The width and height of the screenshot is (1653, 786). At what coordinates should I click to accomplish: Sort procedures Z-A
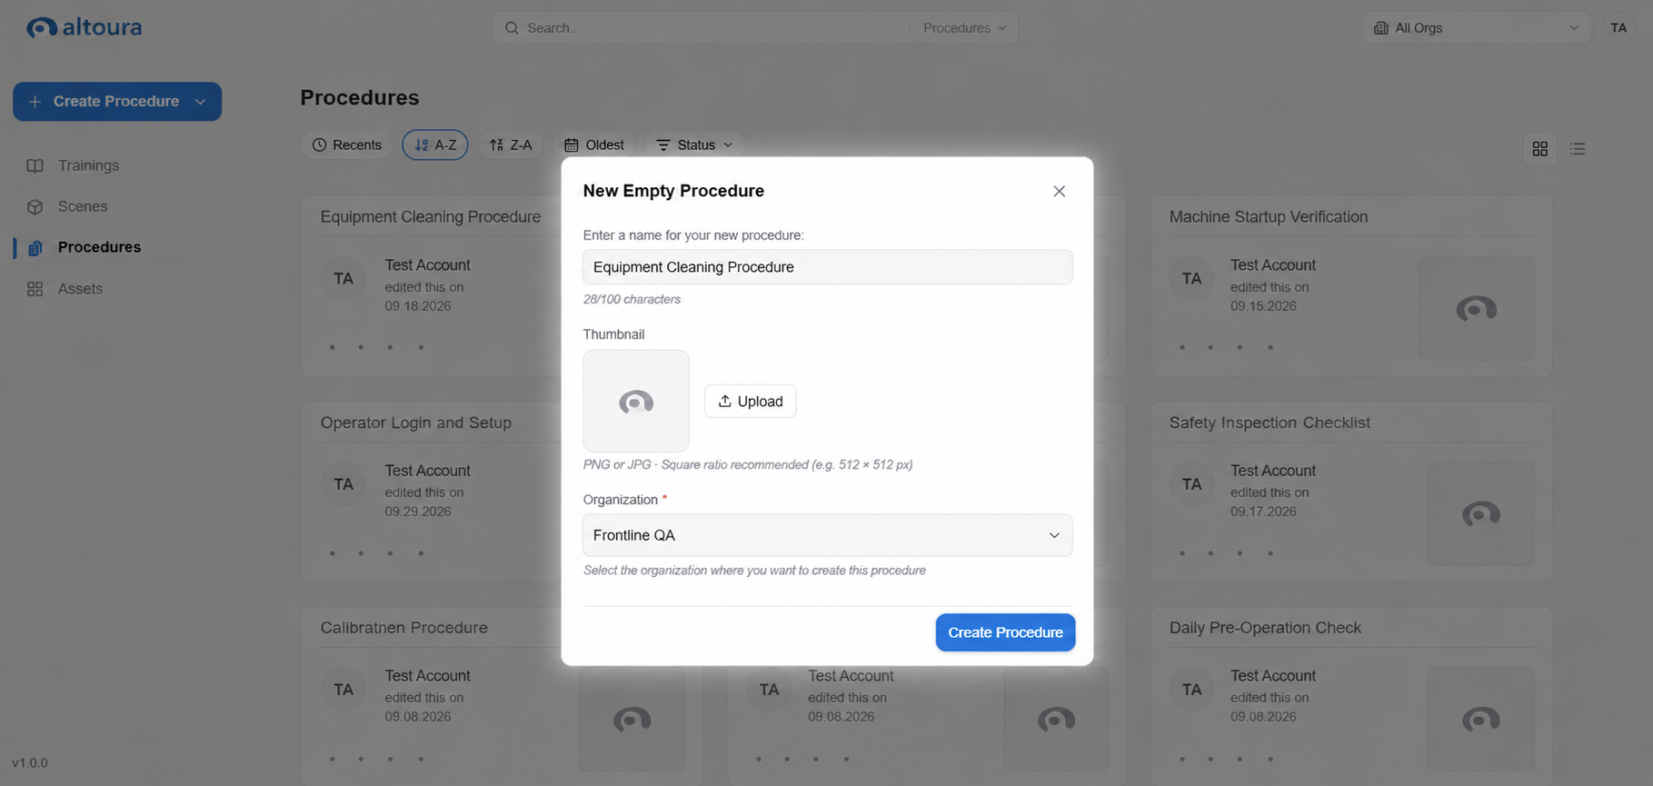(x=511, y=145)
